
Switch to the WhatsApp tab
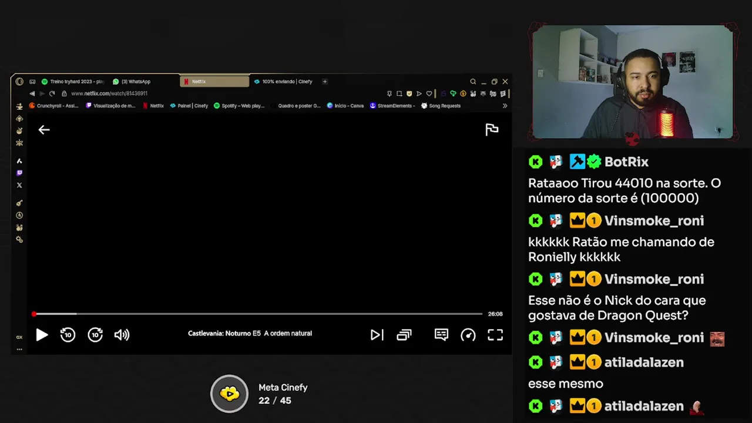click(132, 82)
